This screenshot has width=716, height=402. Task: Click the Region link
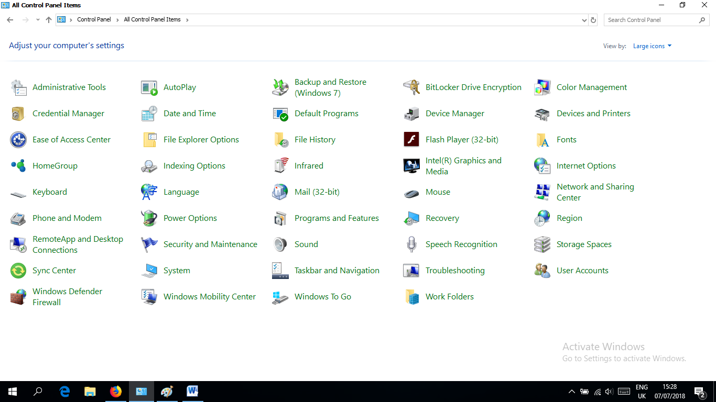(569, 218)
